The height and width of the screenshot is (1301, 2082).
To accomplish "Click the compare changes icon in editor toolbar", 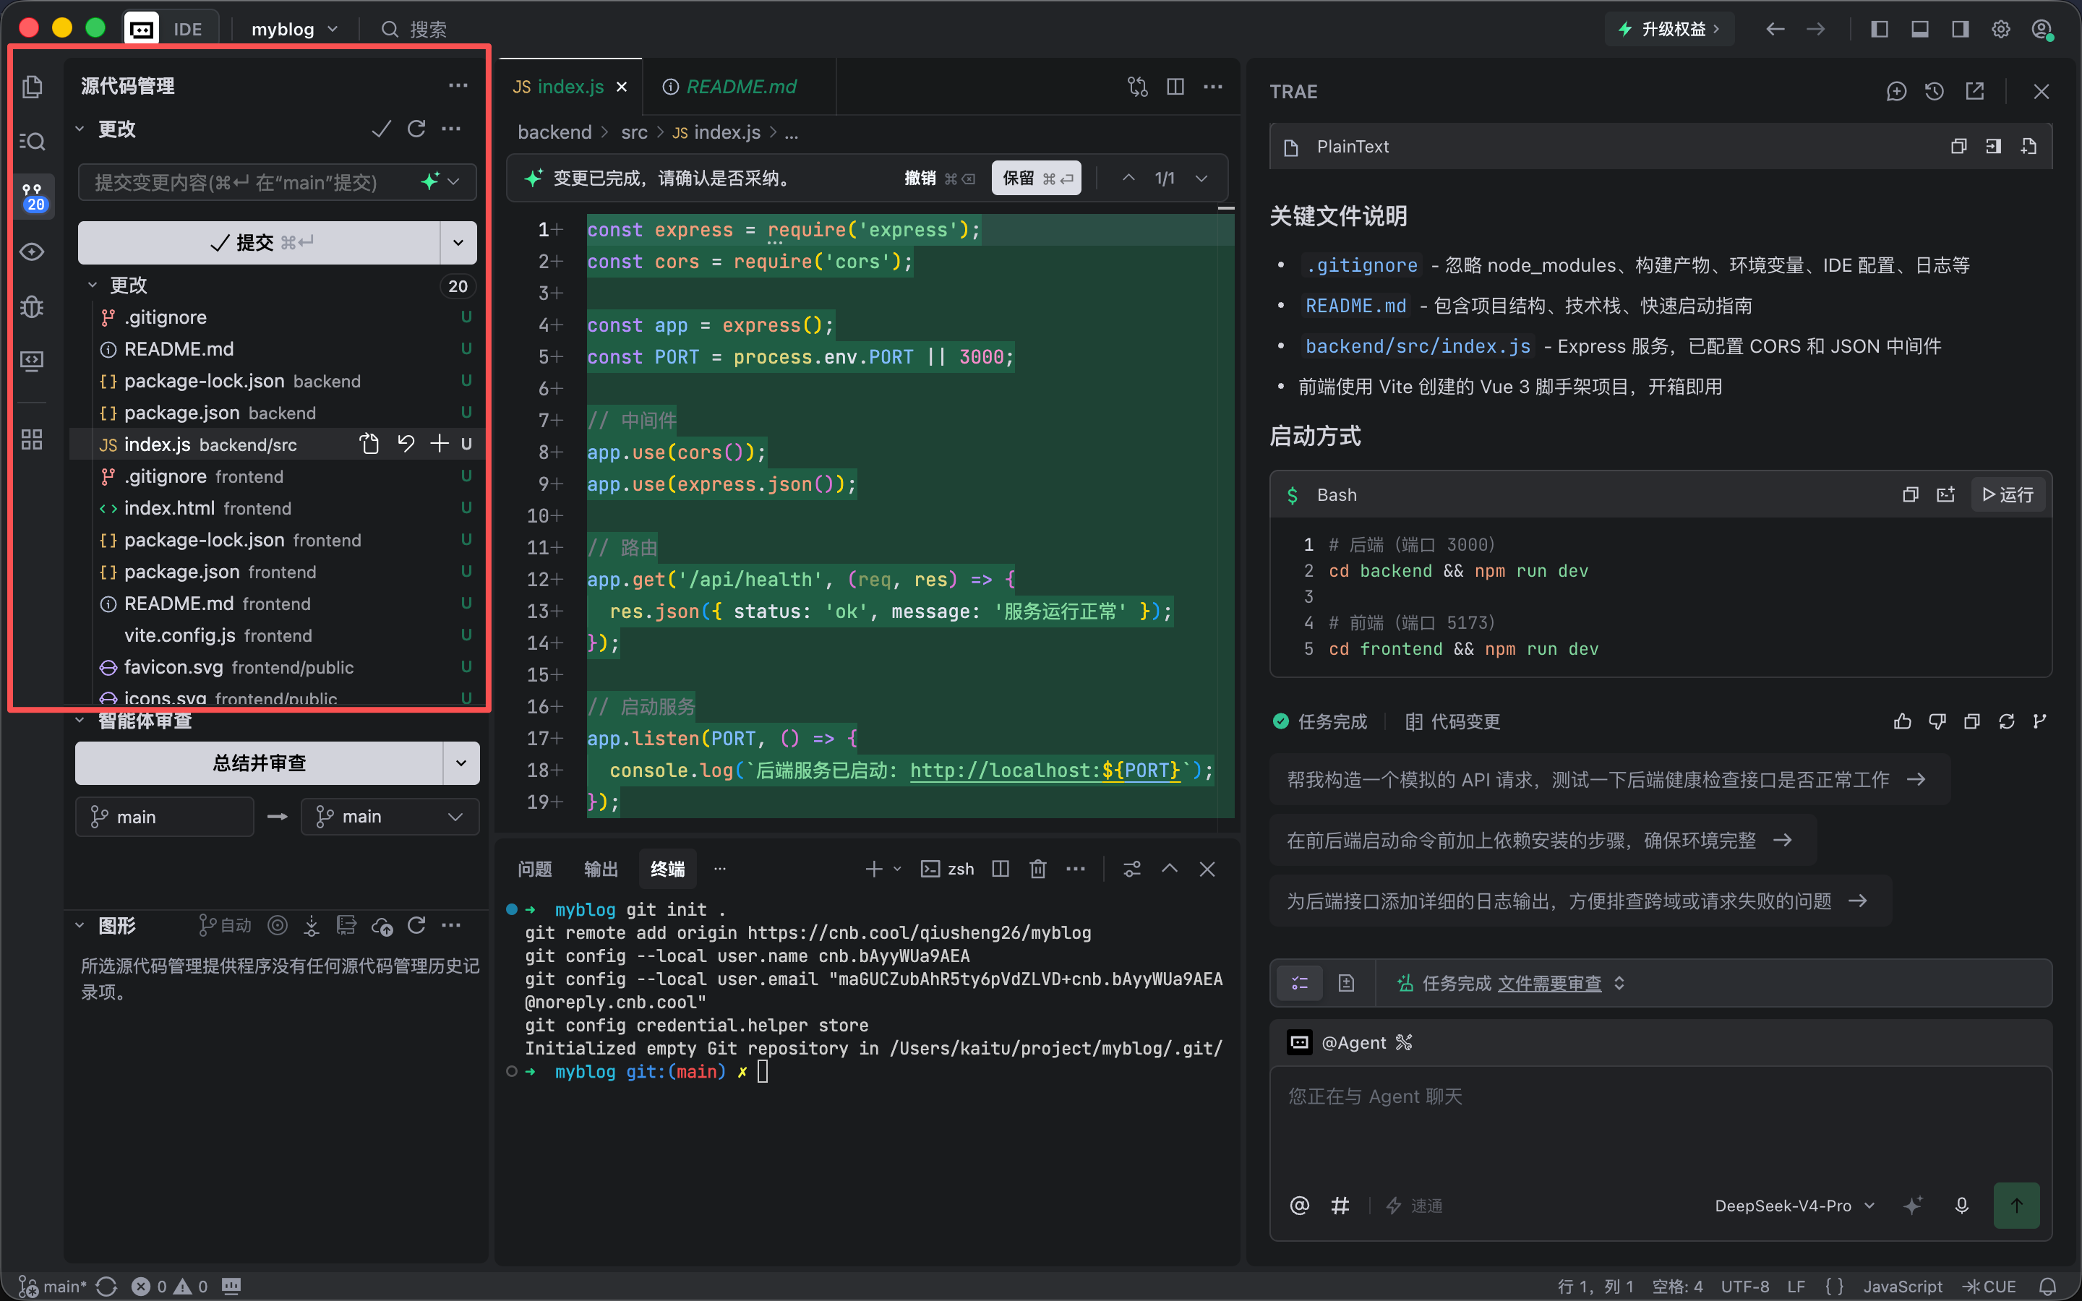I will (1137, 87).
